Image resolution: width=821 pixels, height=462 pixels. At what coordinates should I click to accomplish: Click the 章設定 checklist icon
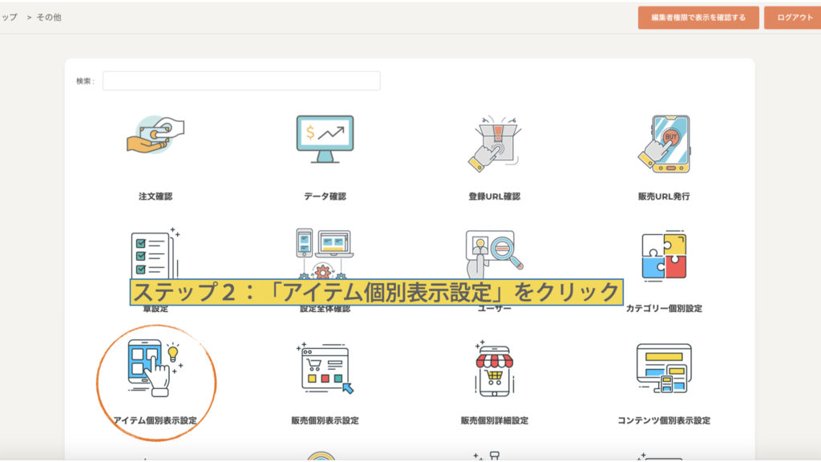point(155,253)
